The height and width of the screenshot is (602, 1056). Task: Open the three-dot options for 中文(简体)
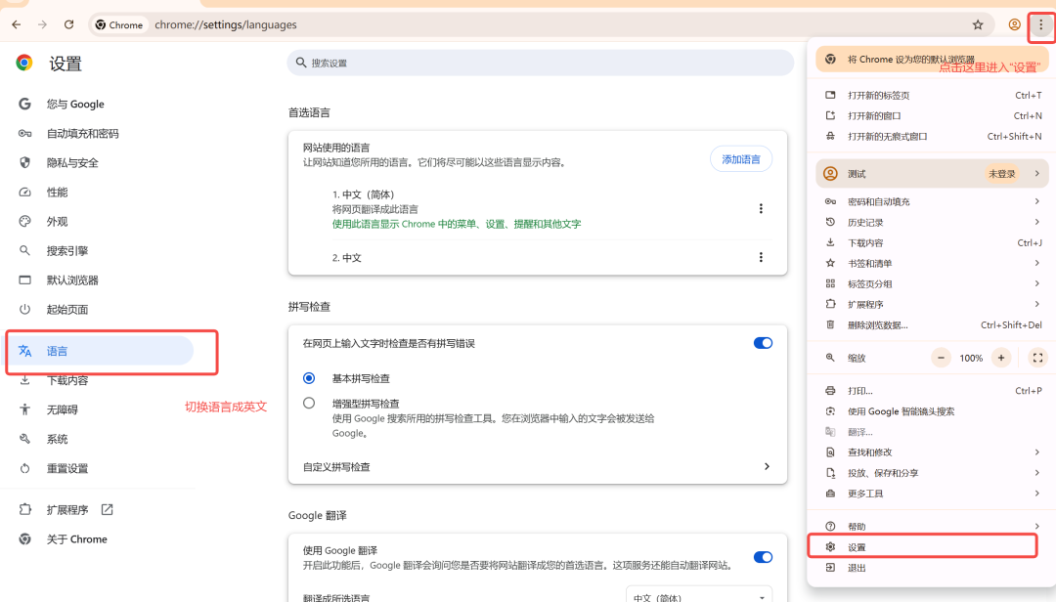[x=761, y=208]
